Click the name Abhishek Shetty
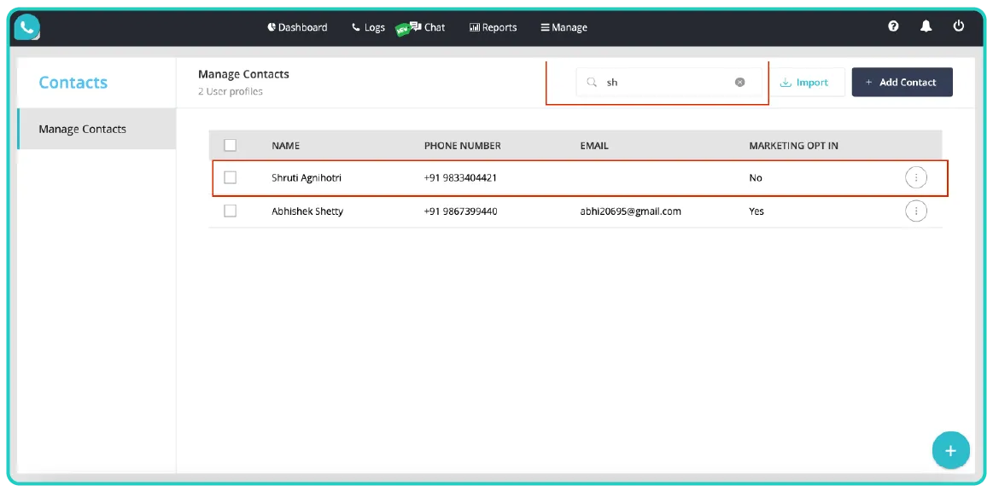 307,211
